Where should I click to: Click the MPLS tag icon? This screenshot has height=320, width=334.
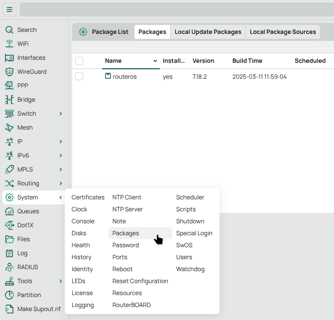[9, 169]
